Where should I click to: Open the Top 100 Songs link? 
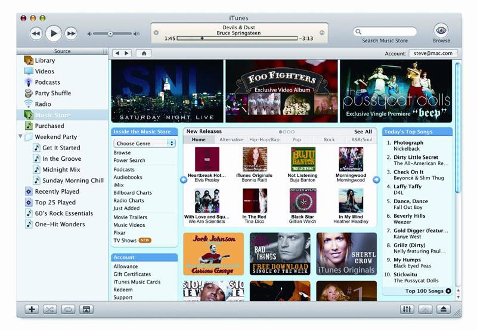(x=428, y=291)
